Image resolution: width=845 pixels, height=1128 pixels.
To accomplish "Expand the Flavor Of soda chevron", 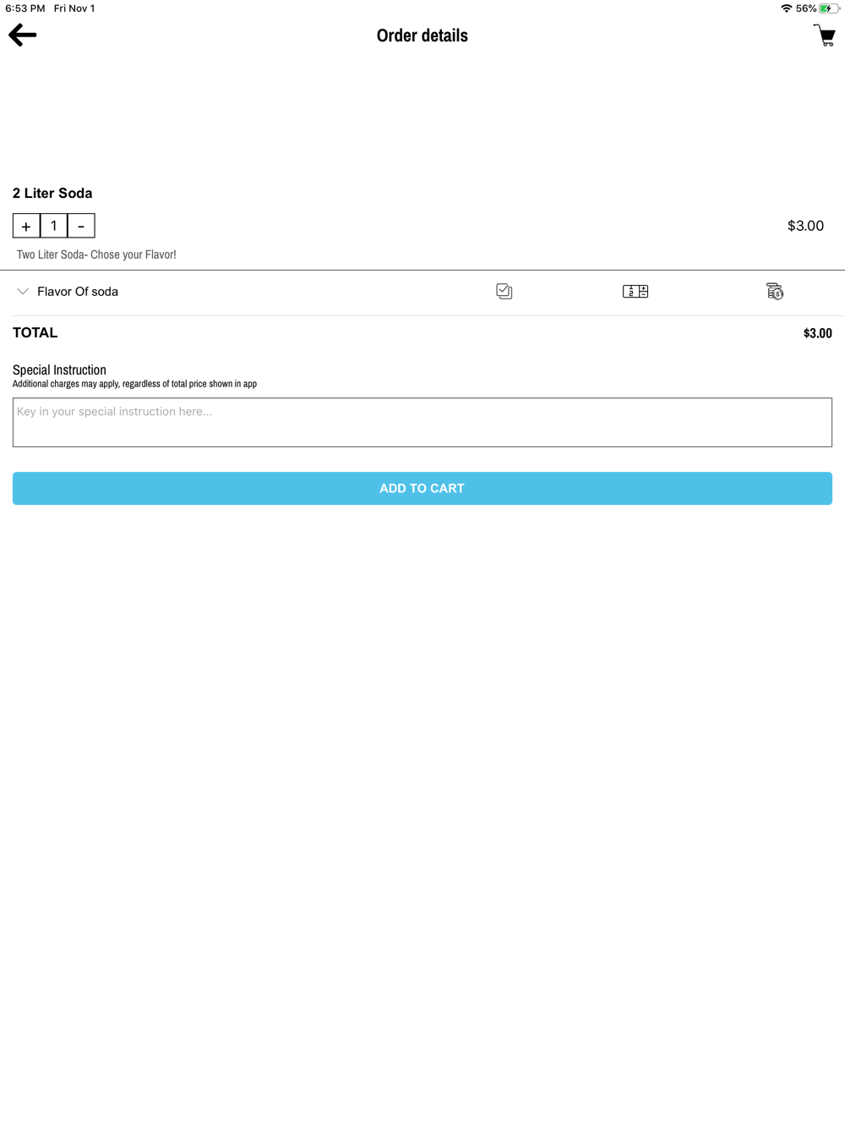I will pyautogui.click(x=23, y=292).
